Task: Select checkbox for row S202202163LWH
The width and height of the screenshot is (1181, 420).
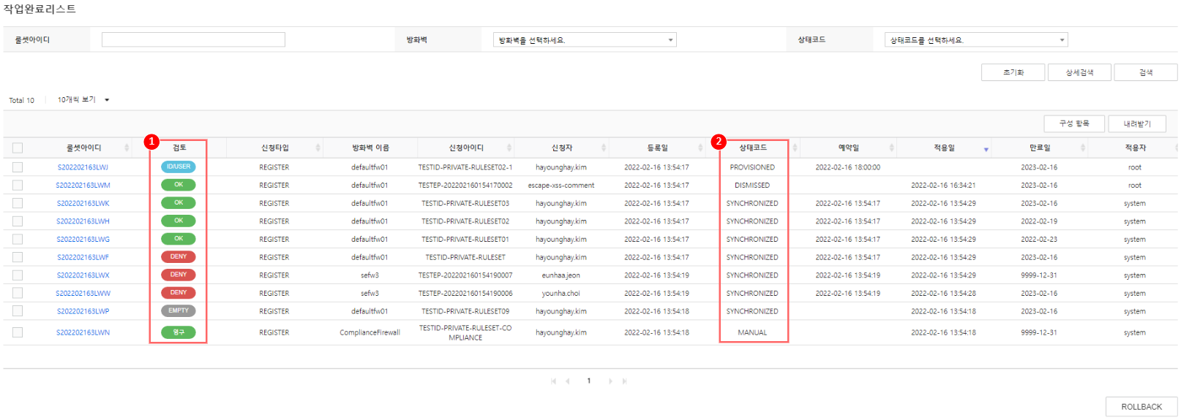Action: click(x=18, y=221)
